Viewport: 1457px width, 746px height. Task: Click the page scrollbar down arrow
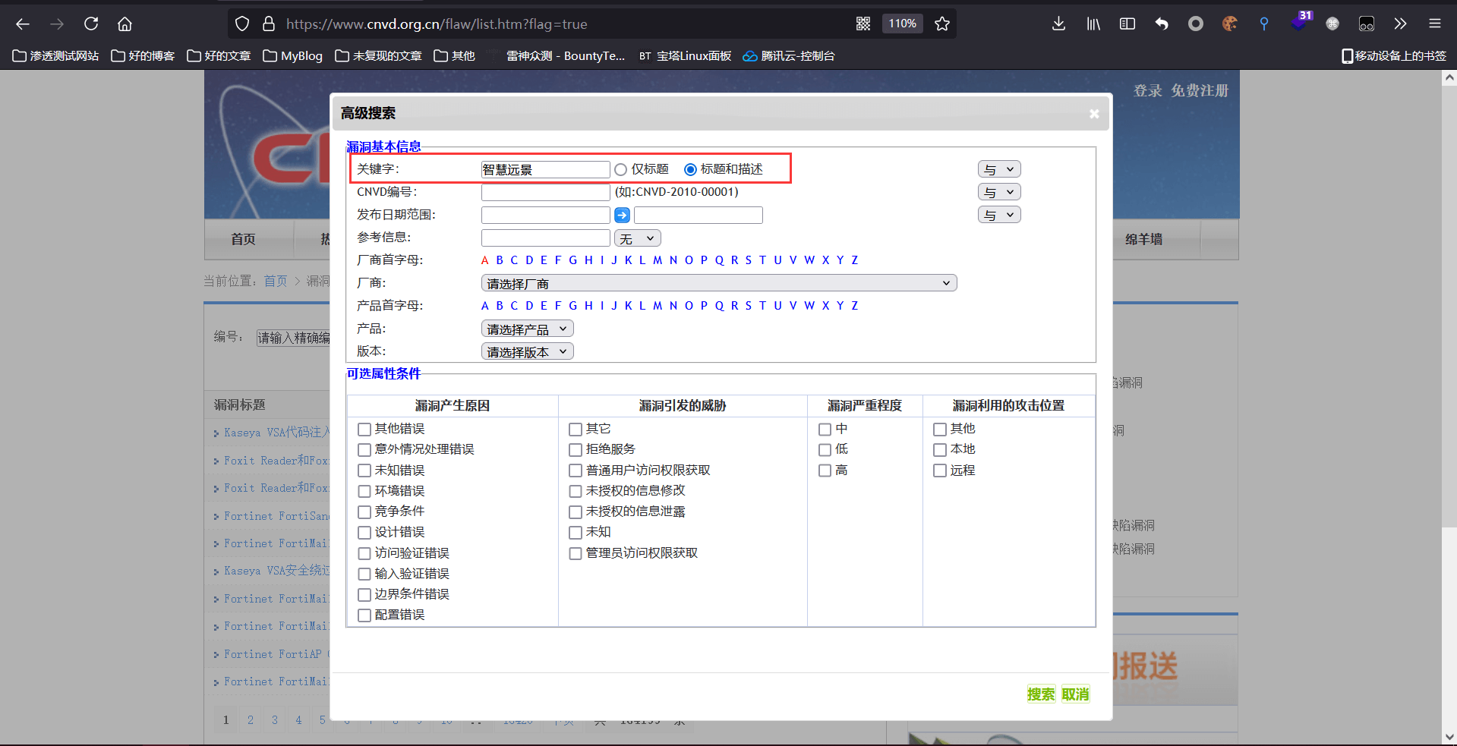(1449, 737)
